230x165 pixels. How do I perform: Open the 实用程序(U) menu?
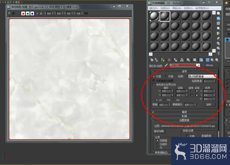tap(202, 8)
